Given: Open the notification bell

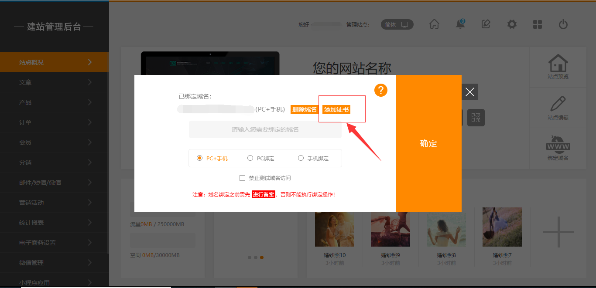Looking at the screenshot, I should [x=460, y=24].
